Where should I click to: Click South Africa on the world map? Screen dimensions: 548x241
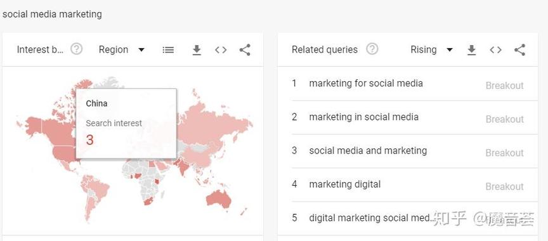148,202
